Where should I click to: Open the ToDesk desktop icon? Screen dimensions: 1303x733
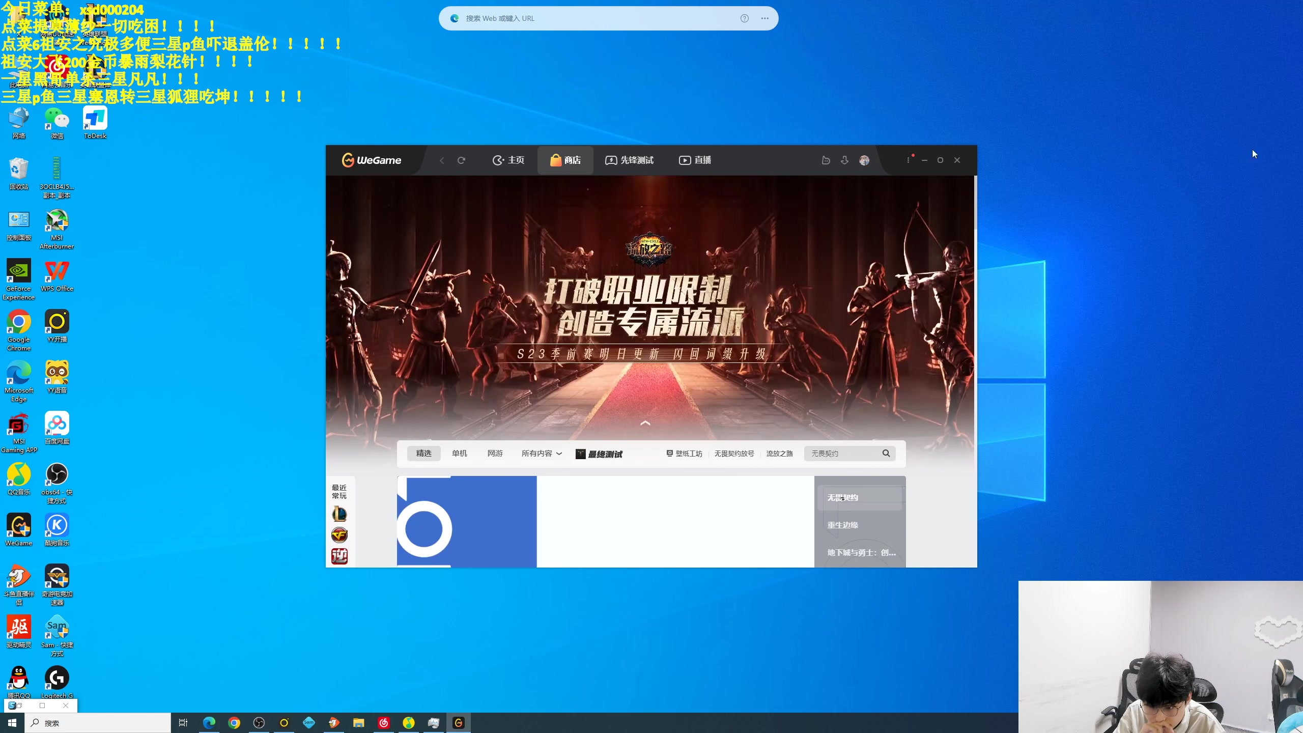pyautogui.click(x=95, y=123)
